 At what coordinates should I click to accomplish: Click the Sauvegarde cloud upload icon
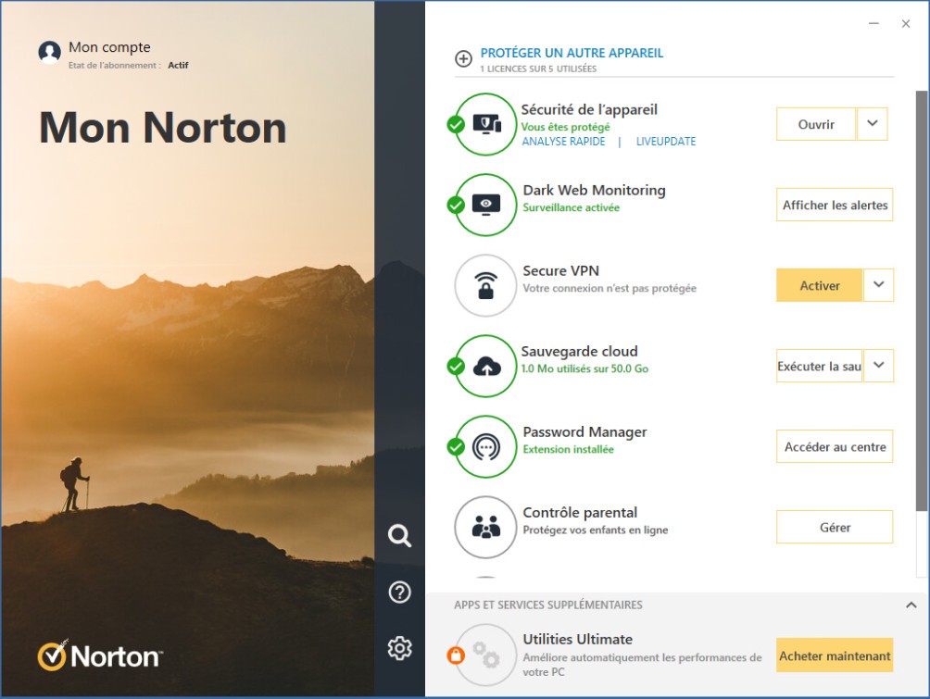pos(486,367)
